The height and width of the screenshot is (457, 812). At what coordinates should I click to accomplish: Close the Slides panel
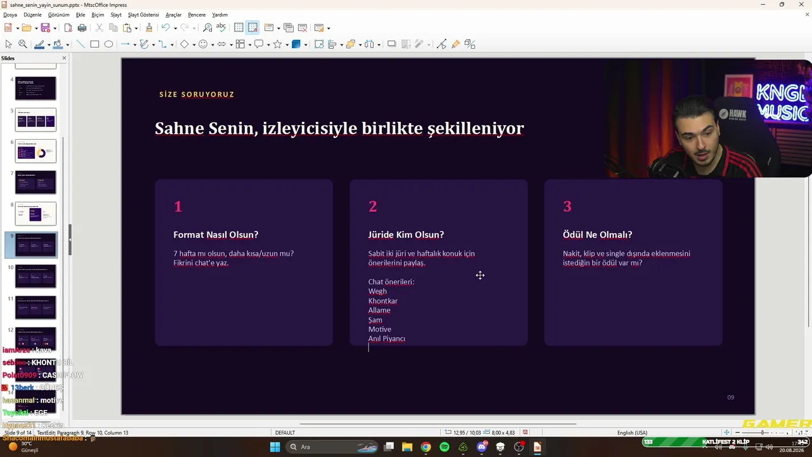pyautogui.click(x=63, y=58)
